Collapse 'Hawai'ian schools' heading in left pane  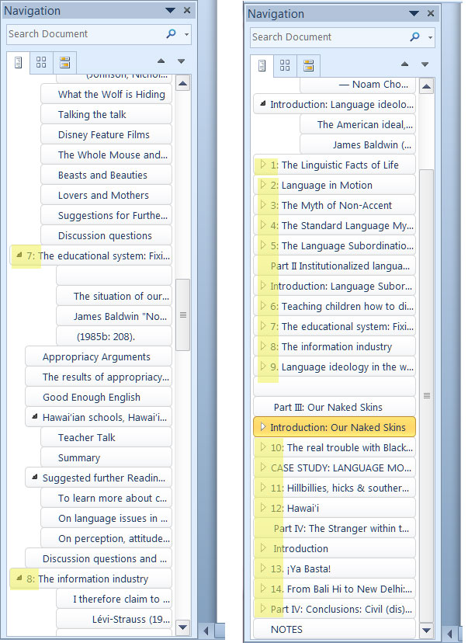[x=35, y=417]
